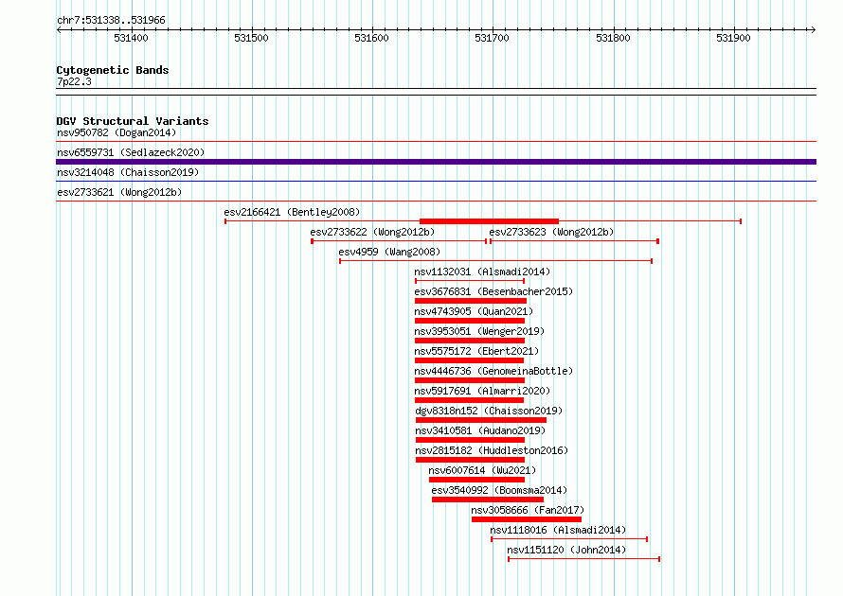This screenshot has height=596, width=843.
Task: Click the nsv6007614 (Wu2021) red bar
Action: (476, 480)
